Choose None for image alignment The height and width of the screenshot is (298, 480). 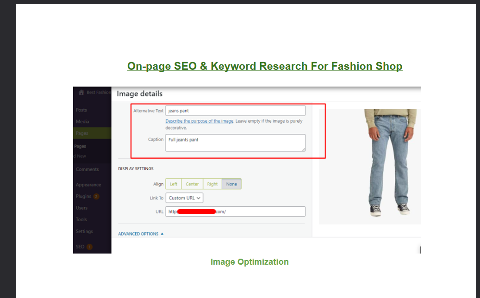click(x=231, y=184)
